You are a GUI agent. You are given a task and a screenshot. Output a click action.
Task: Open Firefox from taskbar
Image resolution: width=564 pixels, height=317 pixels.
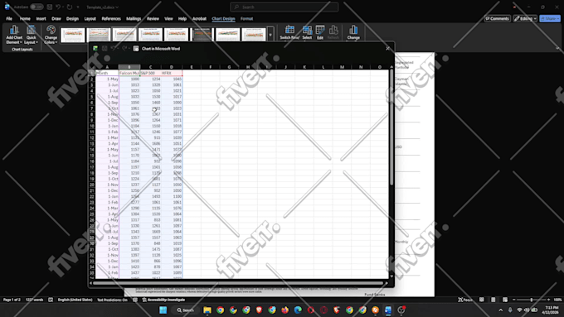point(284,310)
